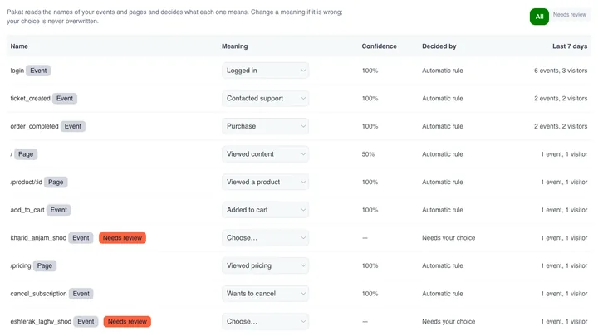Open the Meaning dropdown for login

tap(265, 71)
